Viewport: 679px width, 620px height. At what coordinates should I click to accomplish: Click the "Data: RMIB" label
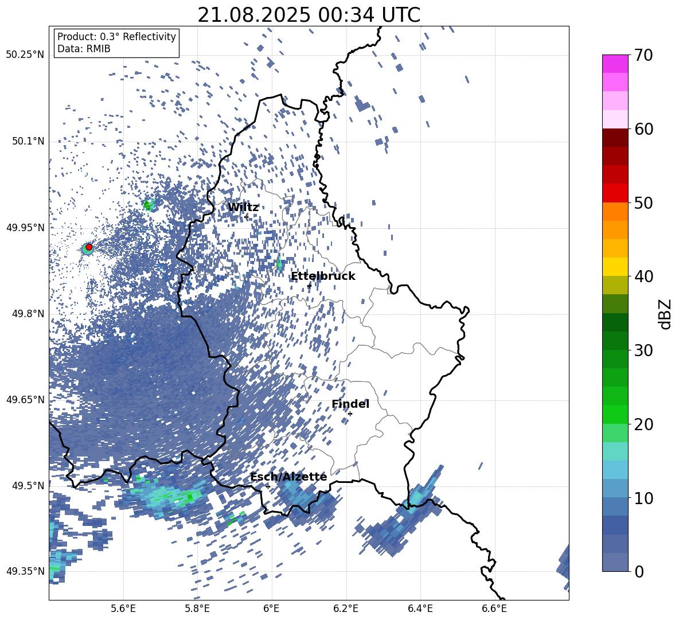[x=84, y=49]
